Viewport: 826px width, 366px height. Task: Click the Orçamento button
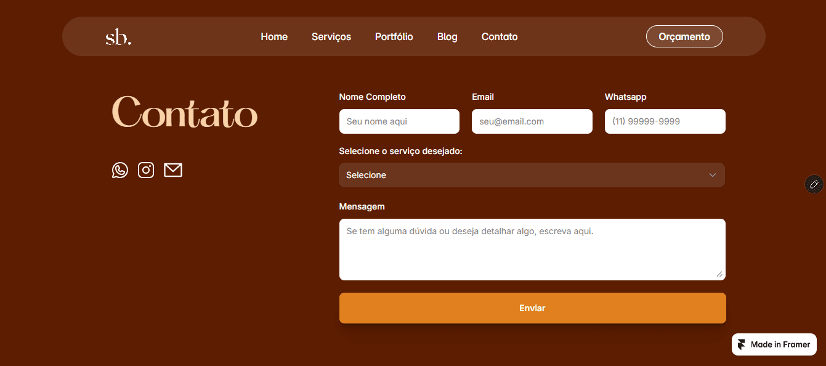coord(684,36)
